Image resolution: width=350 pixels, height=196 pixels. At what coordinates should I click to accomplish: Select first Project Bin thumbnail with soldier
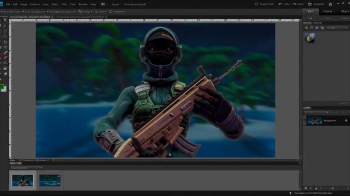23,180
